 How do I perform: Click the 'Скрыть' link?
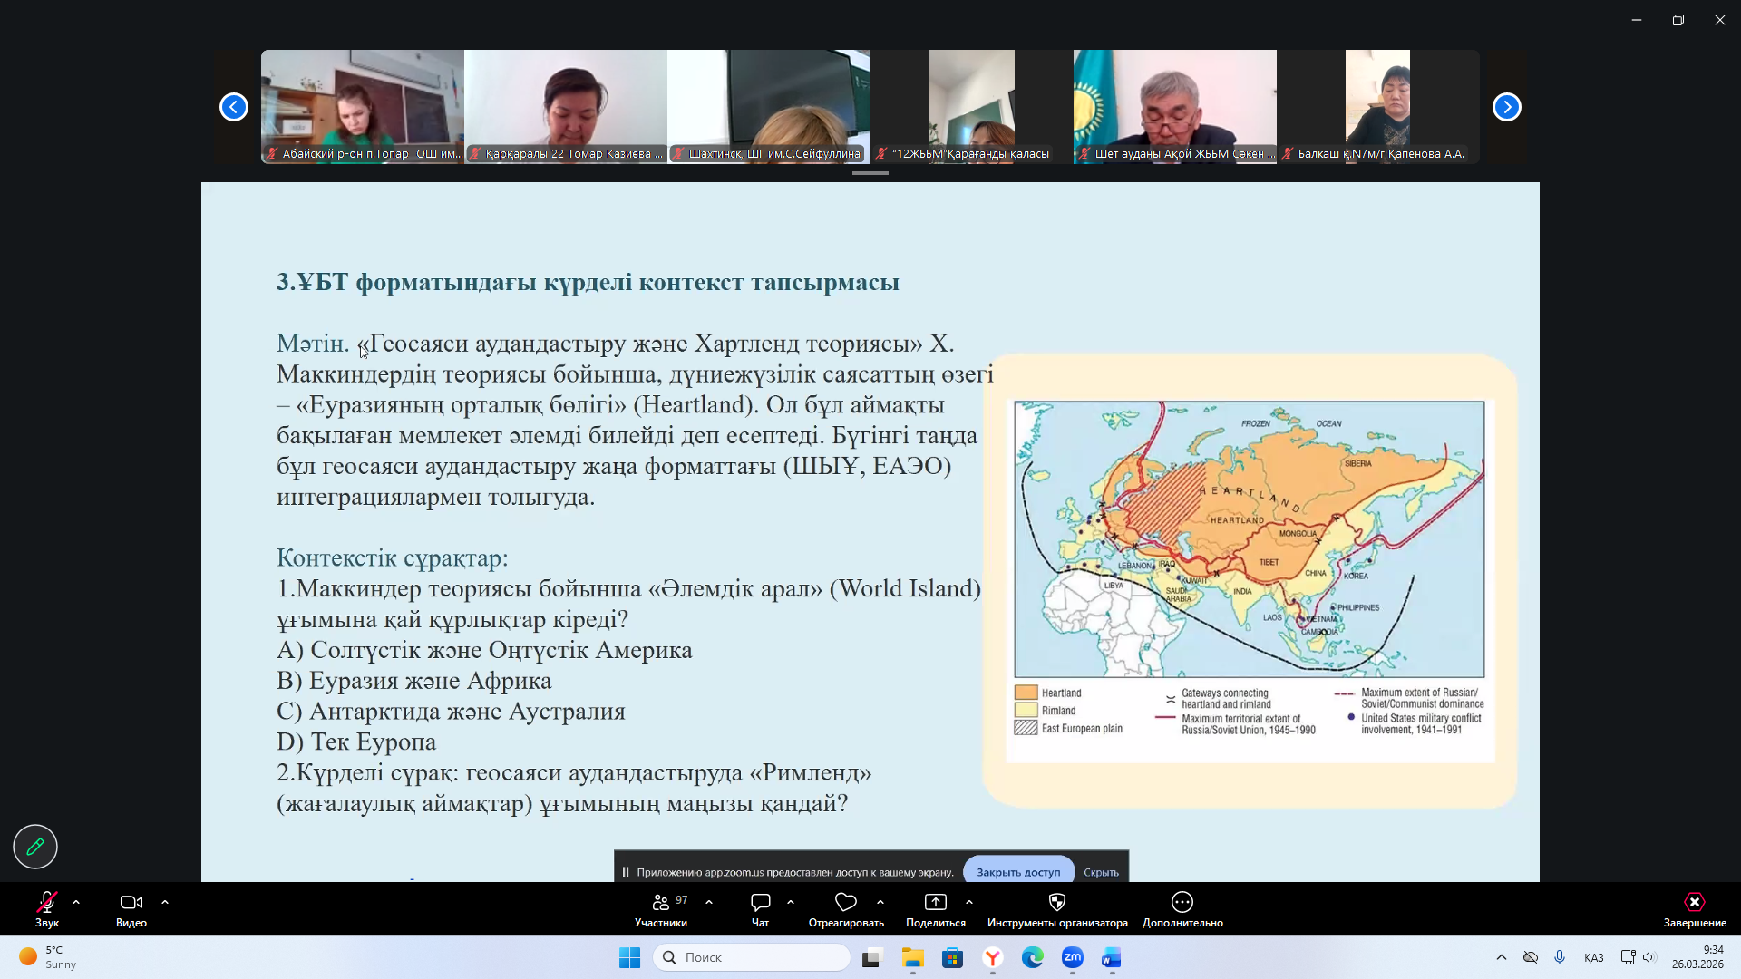click(1101, 872)
